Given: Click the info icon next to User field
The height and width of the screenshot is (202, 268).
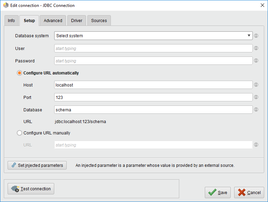Looking at the screenshot, I should pyautogui.click(x=256, y=48).
